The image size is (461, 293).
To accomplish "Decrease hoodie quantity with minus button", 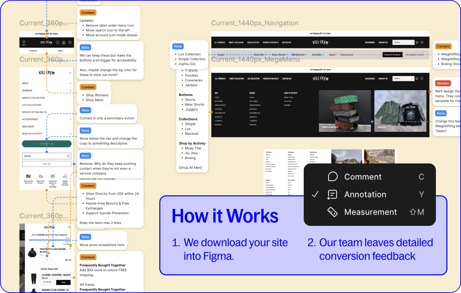I will coord(42,260).
